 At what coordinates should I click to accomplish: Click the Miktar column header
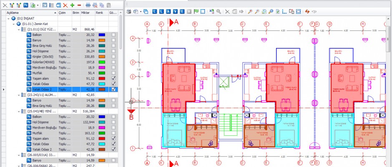(x=85, y=13)
